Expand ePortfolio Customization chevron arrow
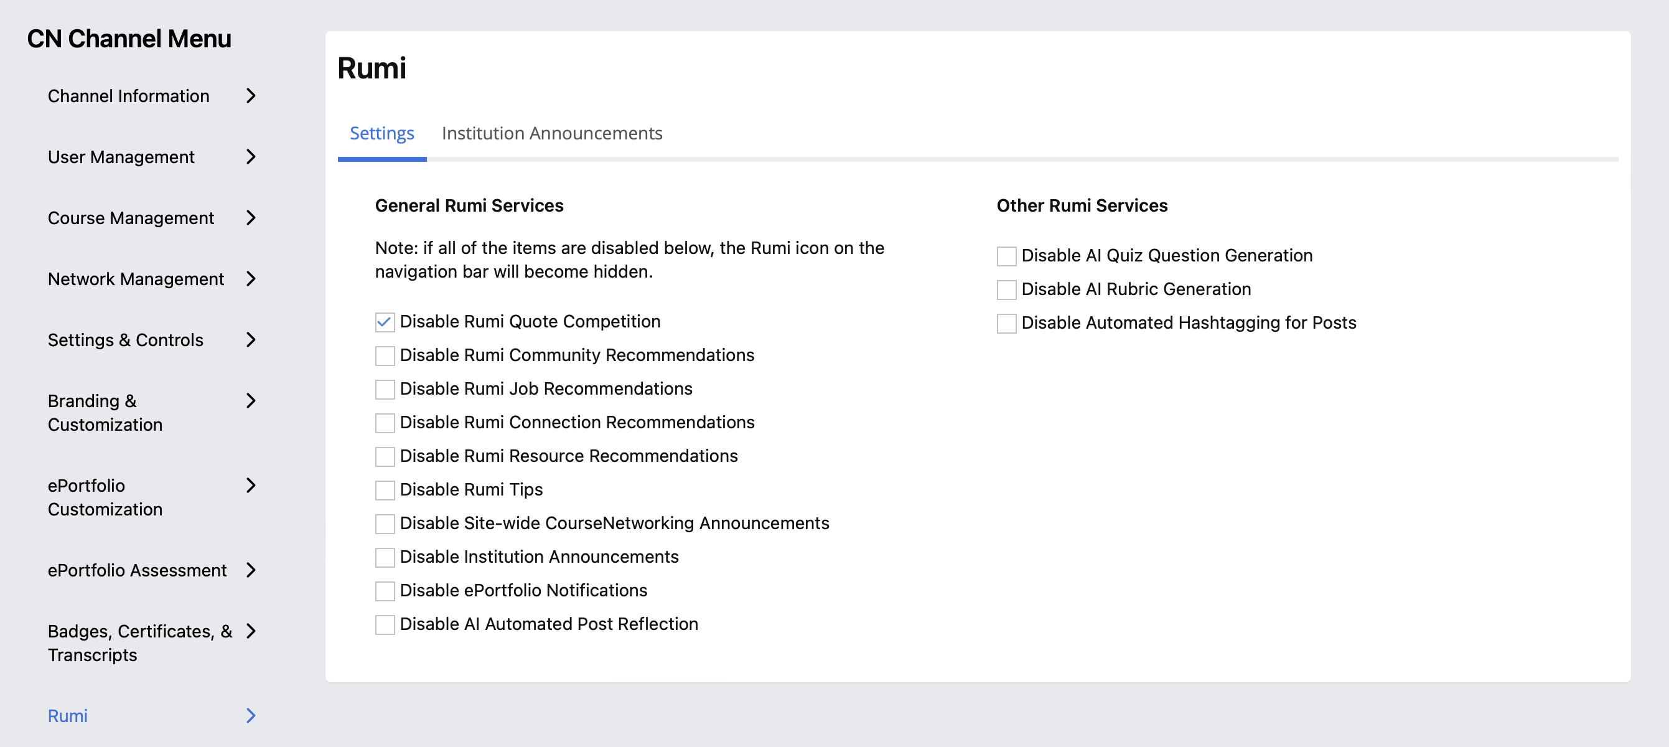Viewport: 1669px width, 747px height. click(251, 486)
